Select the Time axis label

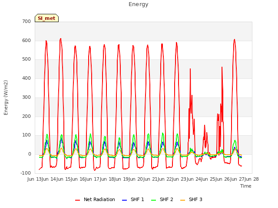246,186
